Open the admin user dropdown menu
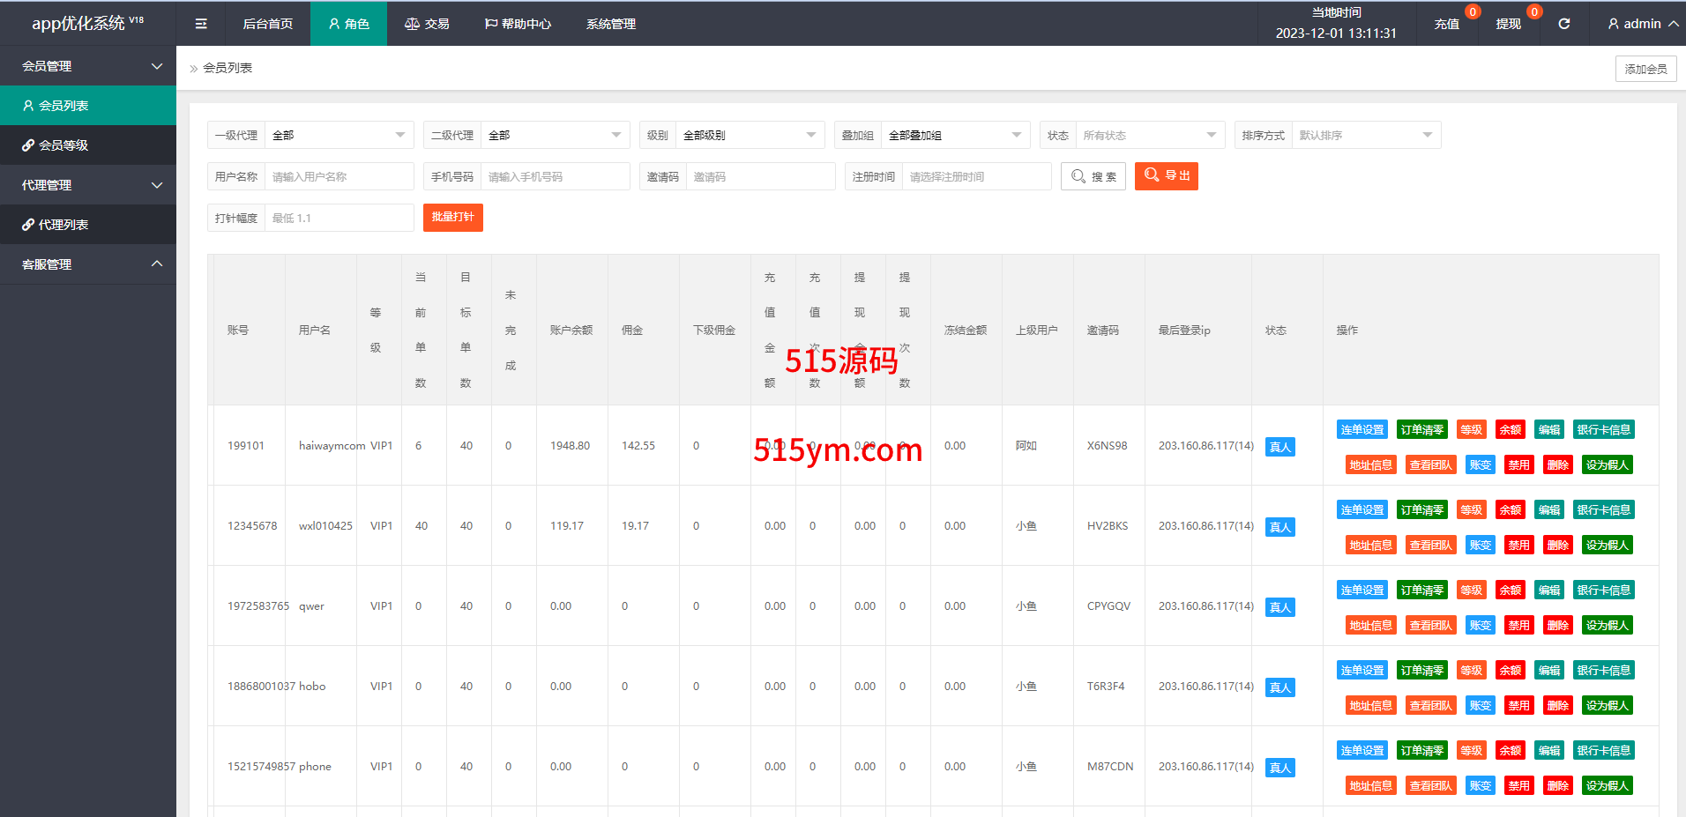 pyautogui.click(x=1642, y=24)
